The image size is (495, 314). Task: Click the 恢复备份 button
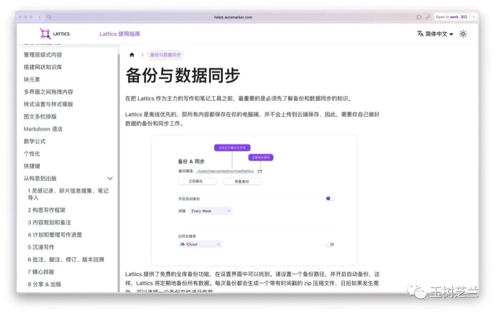coord(242,182)
